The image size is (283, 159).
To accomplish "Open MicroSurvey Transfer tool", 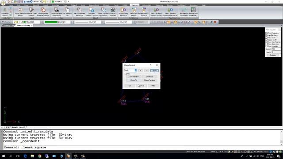I will pyautogui.click(x=123, y=12).
